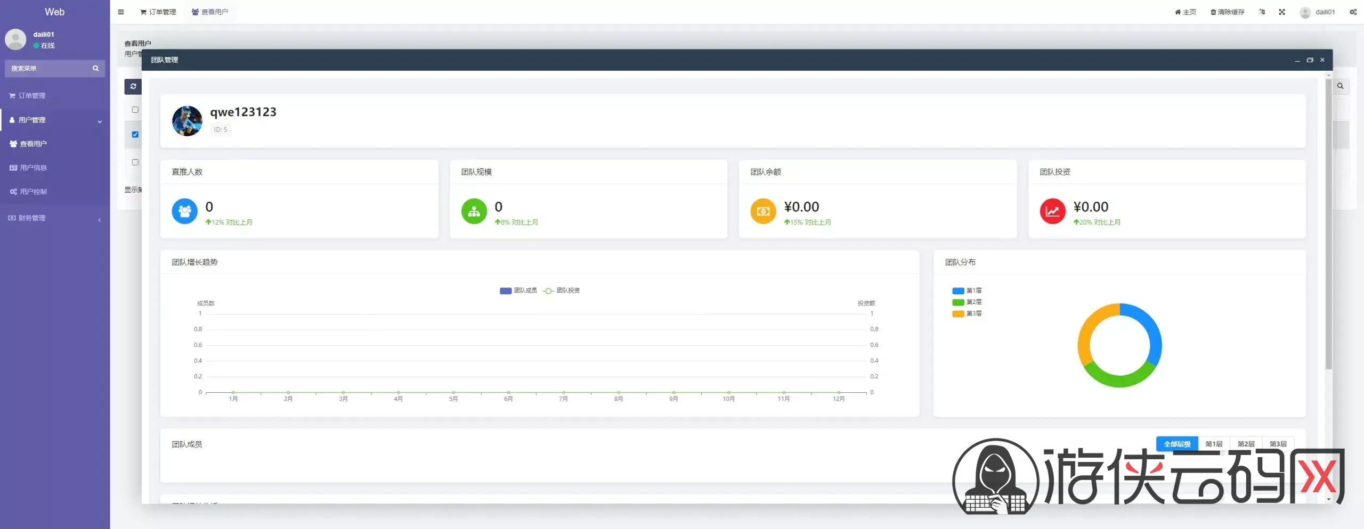Click the settings gears icon top-right
This screenshot has width=1364, height=529.
coord(1353,12)
